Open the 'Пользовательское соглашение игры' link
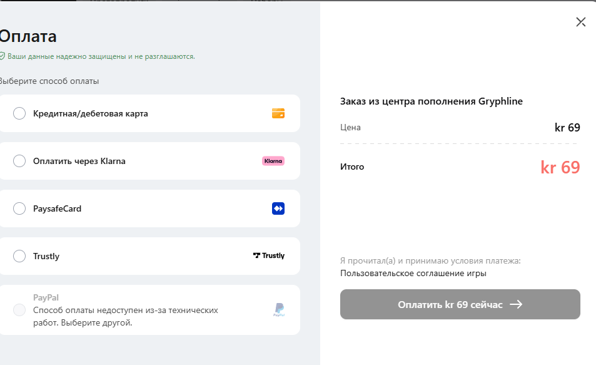The width and height of the screenshot is (596, 365). (413, 274)
